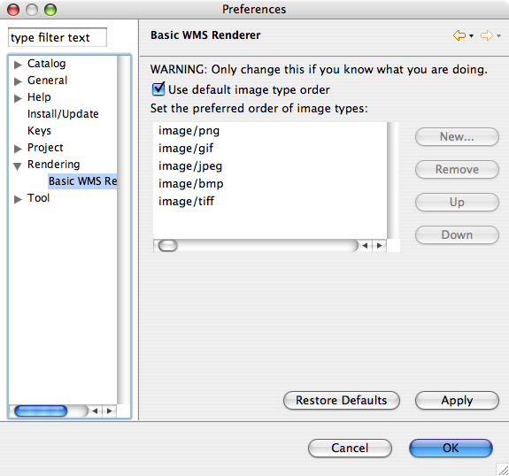This screenshot has height=476, width=509.
Task: Click the yellow forward navigation arrow
Action: coord(487,35)
